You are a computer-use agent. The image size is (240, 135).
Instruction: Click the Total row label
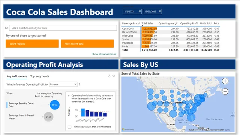tap(125, 50)
